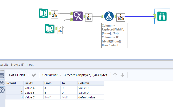The height and width of the screenshot is (107, 173).
Task: Click the down arrow to next record
Action: [x=122, y=75]
